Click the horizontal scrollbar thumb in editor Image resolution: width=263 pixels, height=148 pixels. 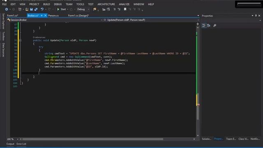coord(92,139)
